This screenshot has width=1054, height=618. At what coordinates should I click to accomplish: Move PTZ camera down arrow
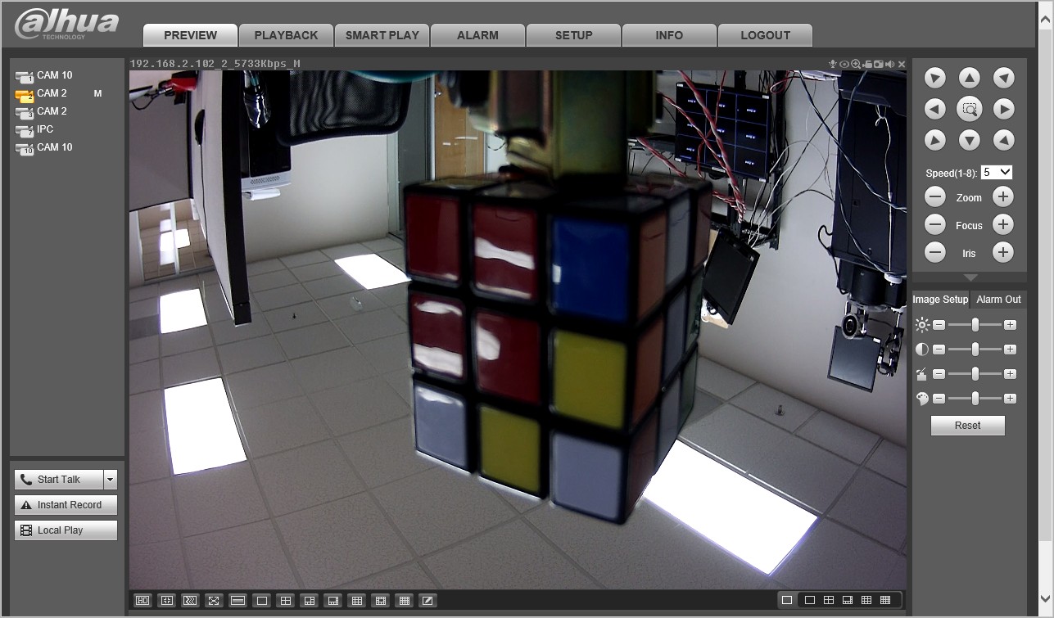pyautogui.click(x=970, y=140)
